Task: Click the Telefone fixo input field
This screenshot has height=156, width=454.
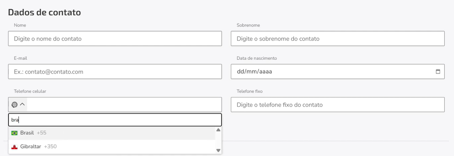Action: pos(338,104)
